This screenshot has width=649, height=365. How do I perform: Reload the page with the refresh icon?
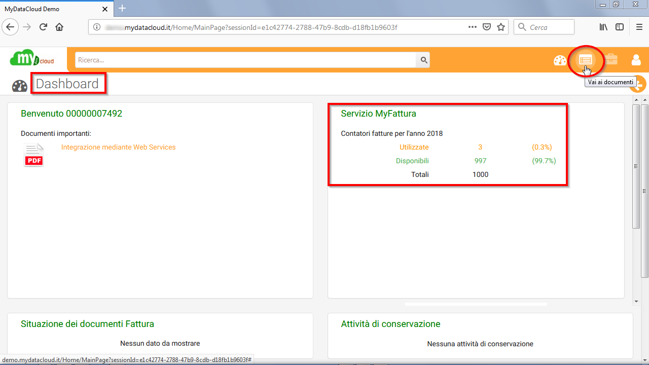[43, 27]
